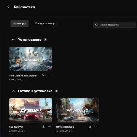This screenshot has width=137, height=137.
Task: Click the search magnifier icon
Action: click(96, 25)
